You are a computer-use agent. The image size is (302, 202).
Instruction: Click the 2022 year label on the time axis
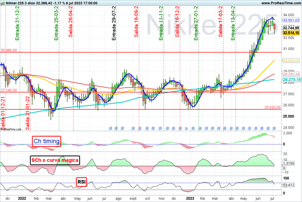tap(22, 198)
